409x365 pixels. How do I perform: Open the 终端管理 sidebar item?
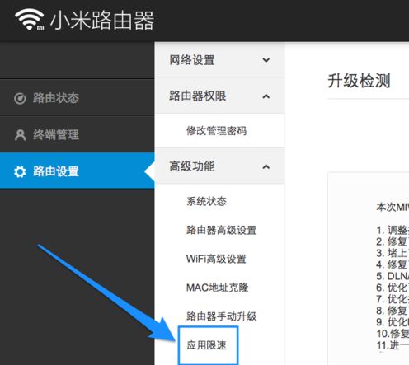tap(77, 134)
